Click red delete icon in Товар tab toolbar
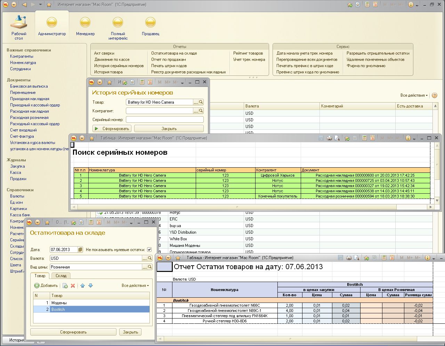The height and width of the screenshot is (346, 445). click(x=73, y=285)
